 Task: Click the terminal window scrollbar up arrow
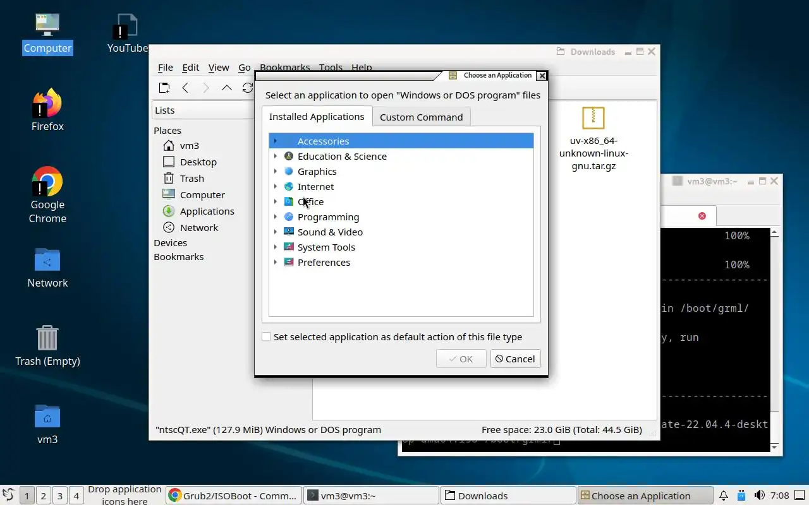click(x=774, y=233)
